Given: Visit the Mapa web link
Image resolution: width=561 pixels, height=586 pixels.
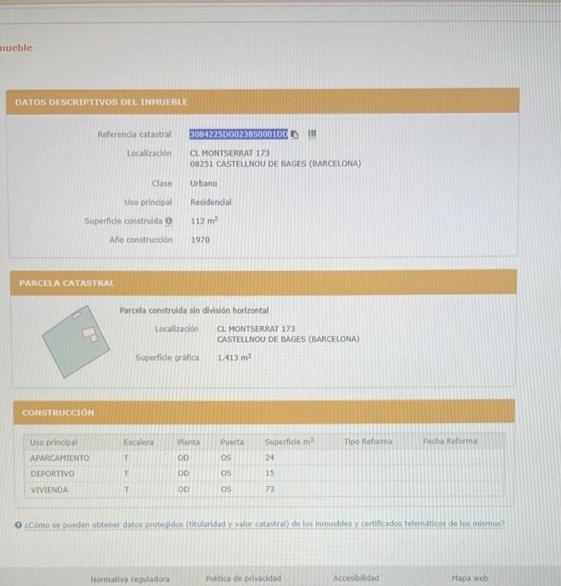Looking at the screenshot, I should tap(469, 578).
